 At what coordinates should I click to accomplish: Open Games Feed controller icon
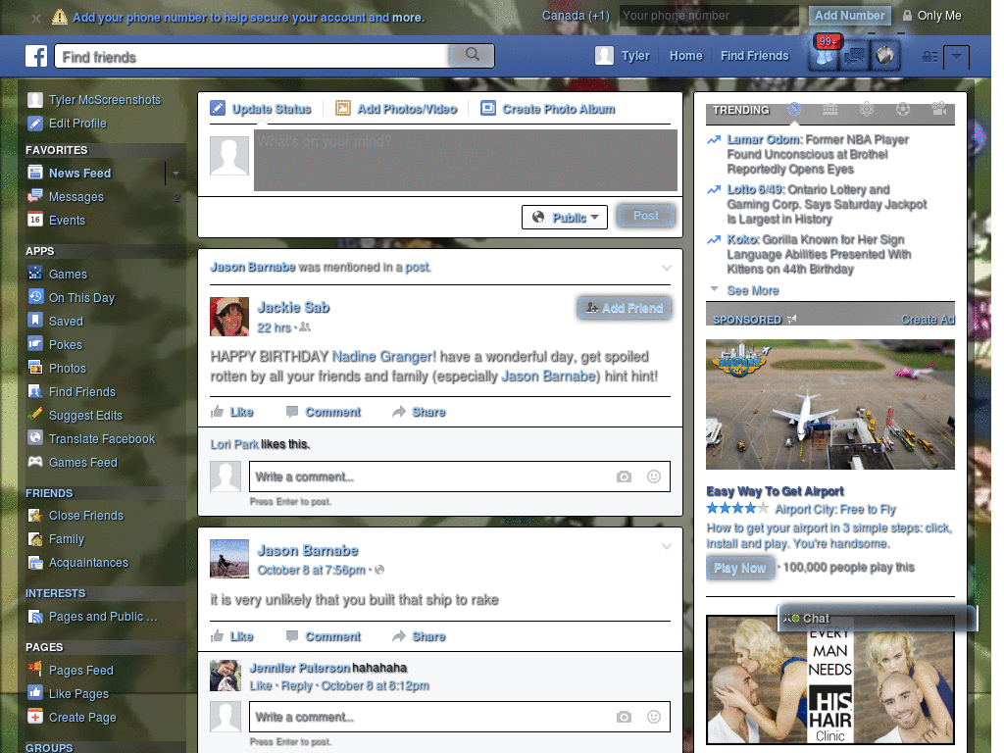[x=35, y=462]
